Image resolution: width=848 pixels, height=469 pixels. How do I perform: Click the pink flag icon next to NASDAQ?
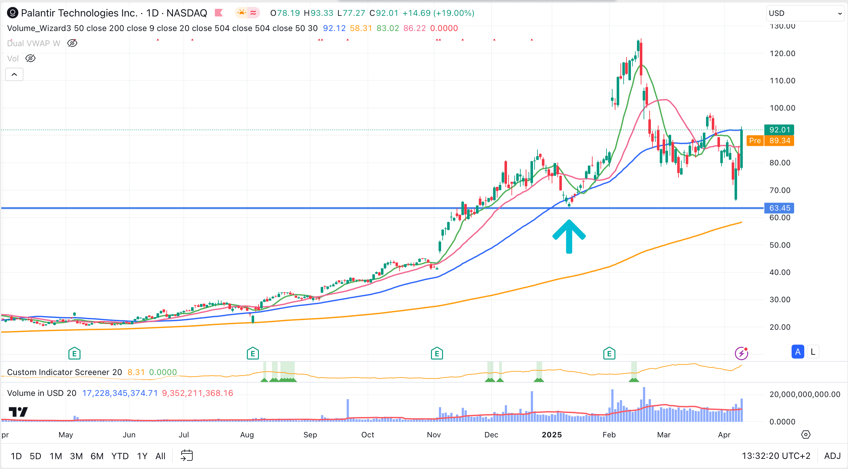(219, 13)
